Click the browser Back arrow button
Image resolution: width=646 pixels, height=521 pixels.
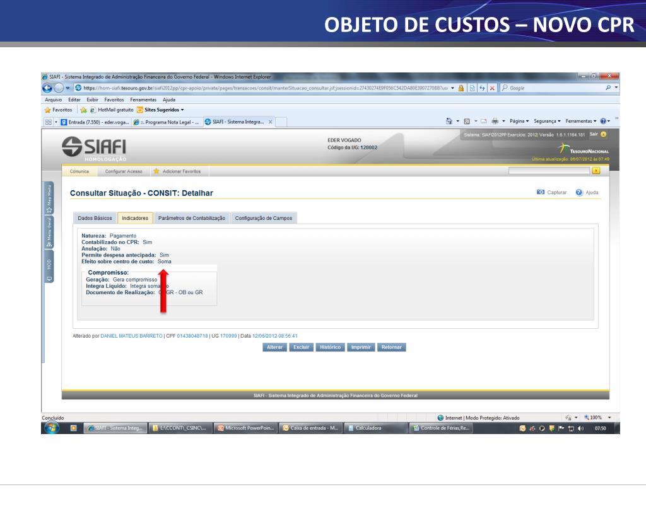point(47,88)
